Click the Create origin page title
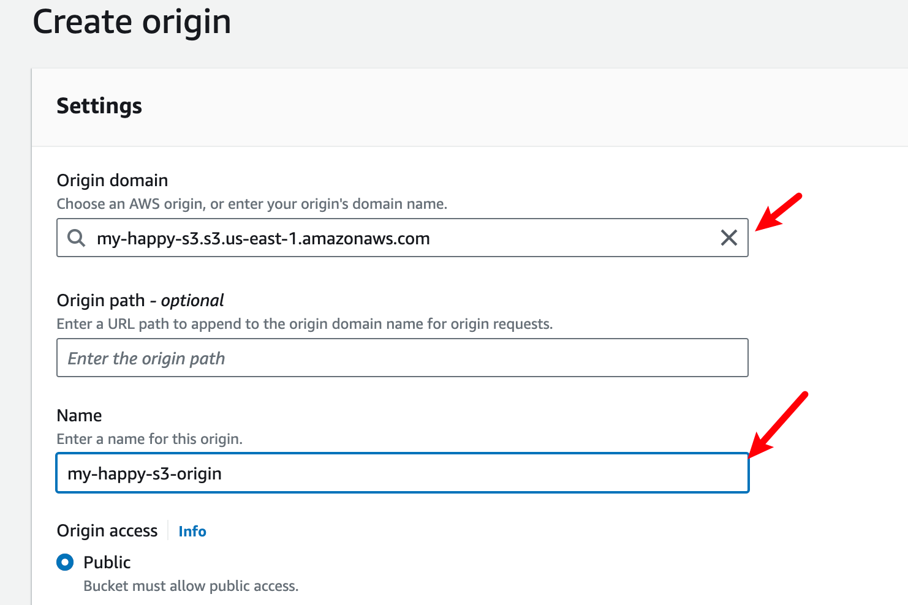Image resolution: width=908 pixels, height=605 pixels. coord(132,22)
